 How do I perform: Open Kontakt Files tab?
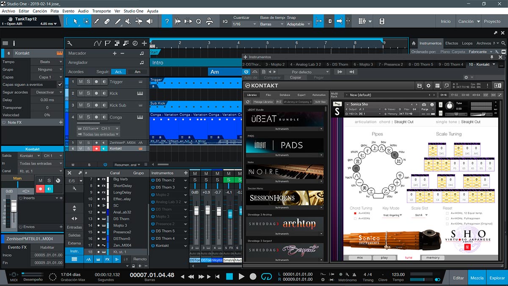pyautogui.click(x=268, y=95)
